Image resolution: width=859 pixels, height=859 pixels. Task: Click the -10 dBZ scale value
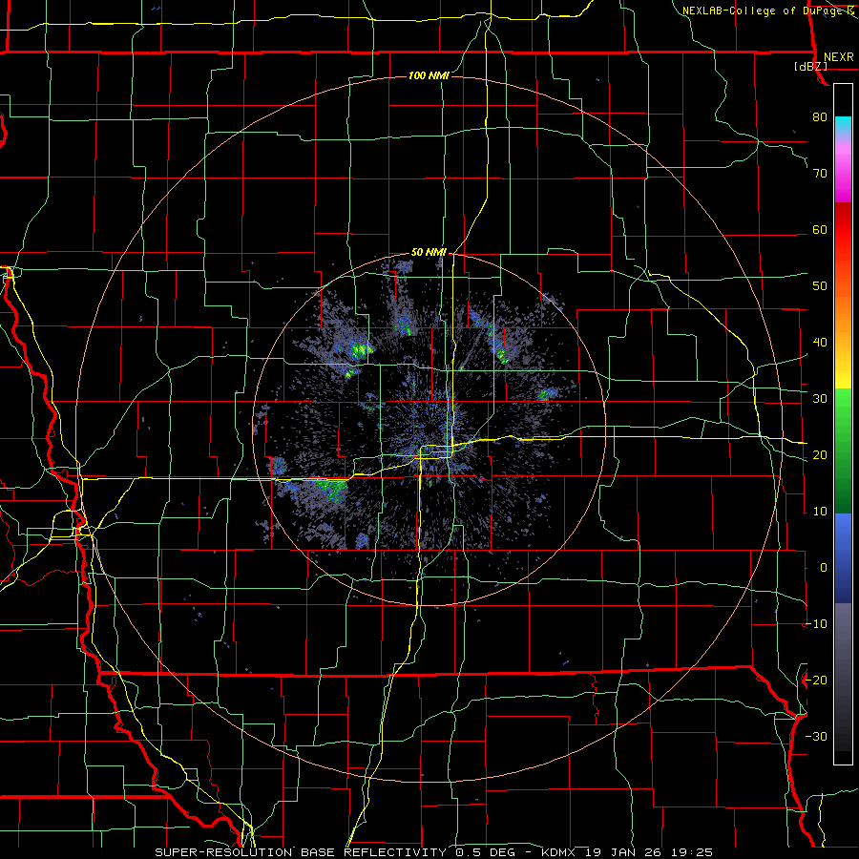[x=816, y=624]
